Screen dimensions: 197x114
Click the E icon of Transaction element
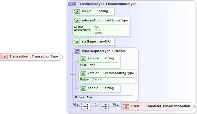tap(5, 57)
